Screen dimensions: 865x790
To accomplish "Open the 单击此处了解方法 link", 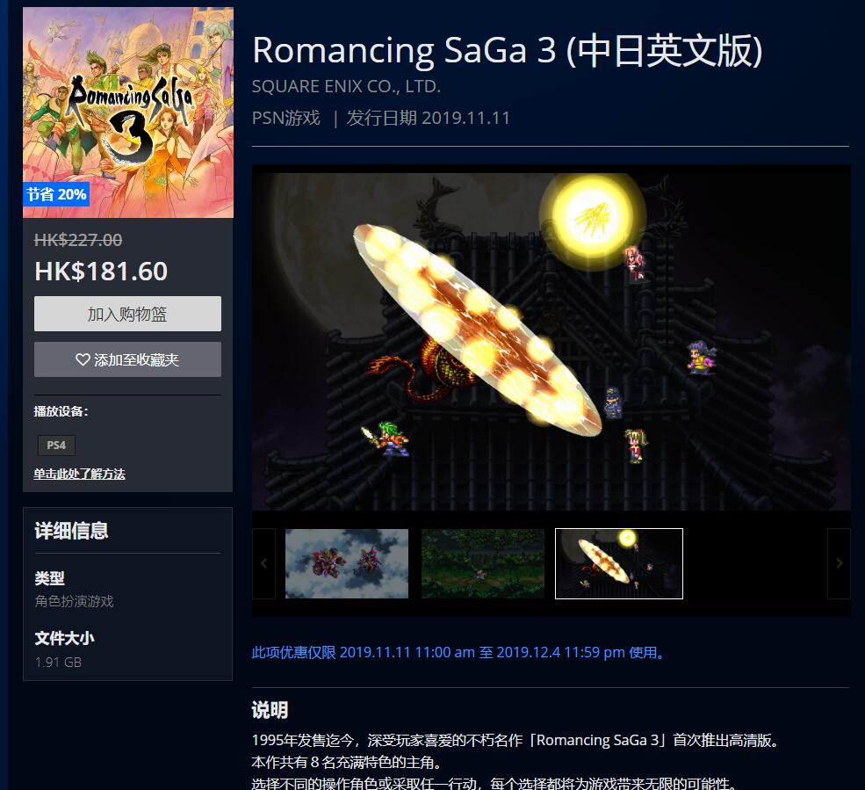I will (79, 474).
